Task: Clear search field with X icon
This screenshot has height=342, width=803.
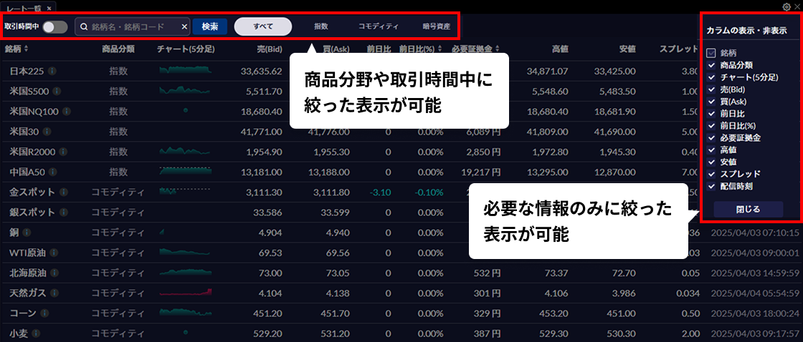Action: click(184, 27)
